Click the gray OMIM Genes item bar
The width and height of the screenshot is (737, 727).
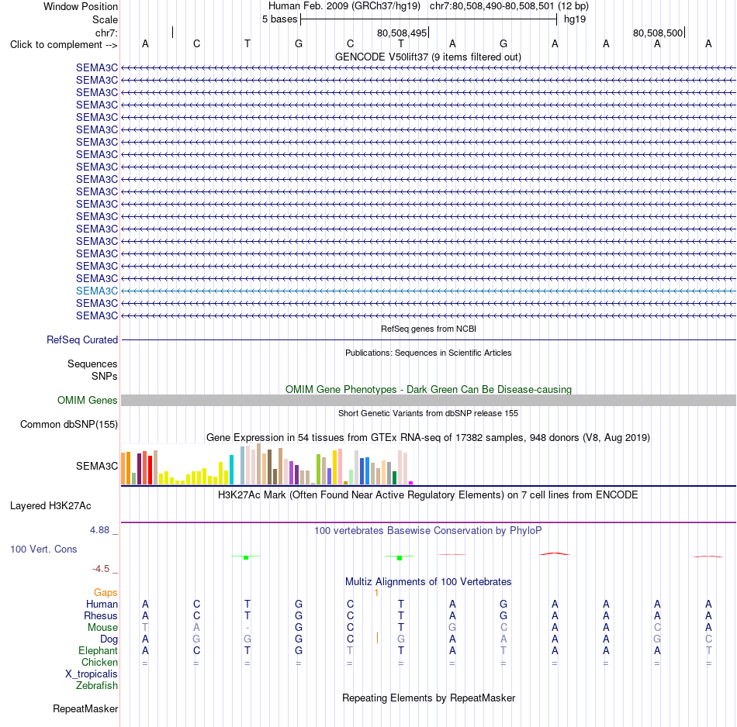pyautogui.click(x=428, y=400)
